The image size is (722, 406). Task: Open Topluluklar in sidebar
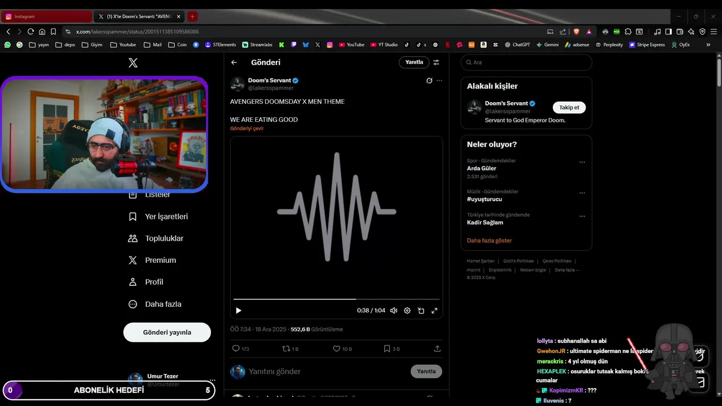(x=156, y=239)
